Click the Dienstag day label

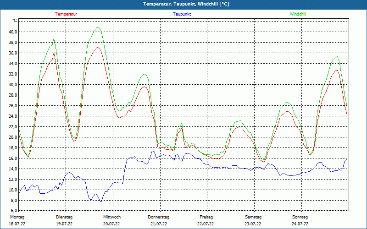[x=64, y=217]
